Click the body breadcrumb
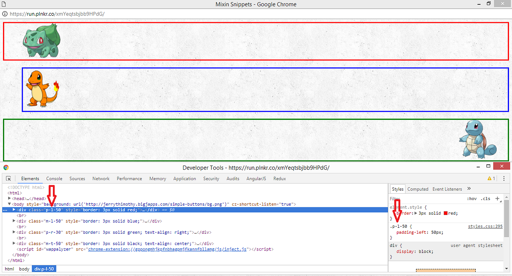 (24, 269)
